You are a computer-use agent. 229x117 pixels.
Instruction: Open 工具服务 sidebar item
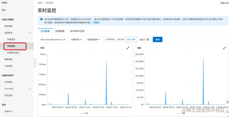tap(8, 66)
